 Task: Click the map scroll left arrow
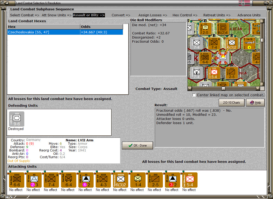[x=190, y=88]
